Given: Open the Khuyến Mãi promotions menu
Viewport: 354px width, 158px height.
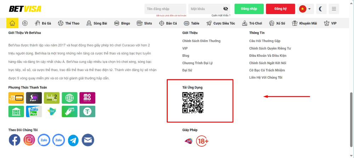Looking at the screenshot, I should pyautogui.click(x=304, y=23).
